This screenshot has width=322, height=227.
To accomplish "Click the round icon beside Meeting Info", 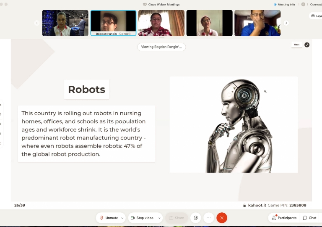I will (303, 4).
